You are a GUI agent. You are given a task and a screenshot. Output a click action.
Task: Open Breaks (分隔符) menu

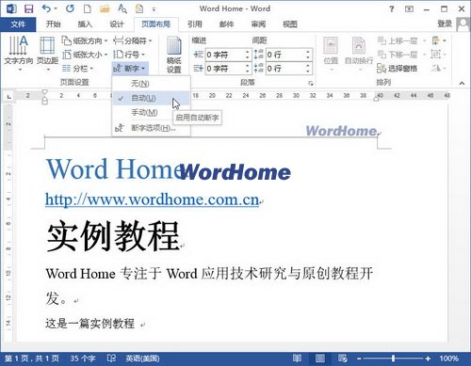[x=132, y=40]
